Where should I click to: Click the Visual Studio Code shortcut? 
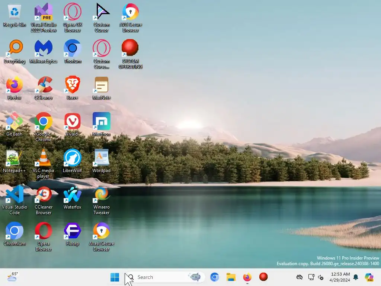[15, 200]
